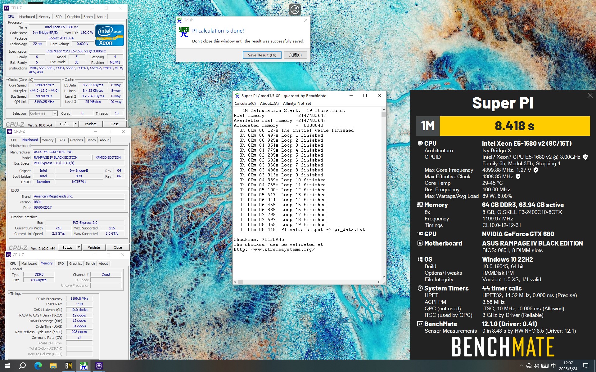Click the Core Speed 4398.97 MHz value

point(44,85)
